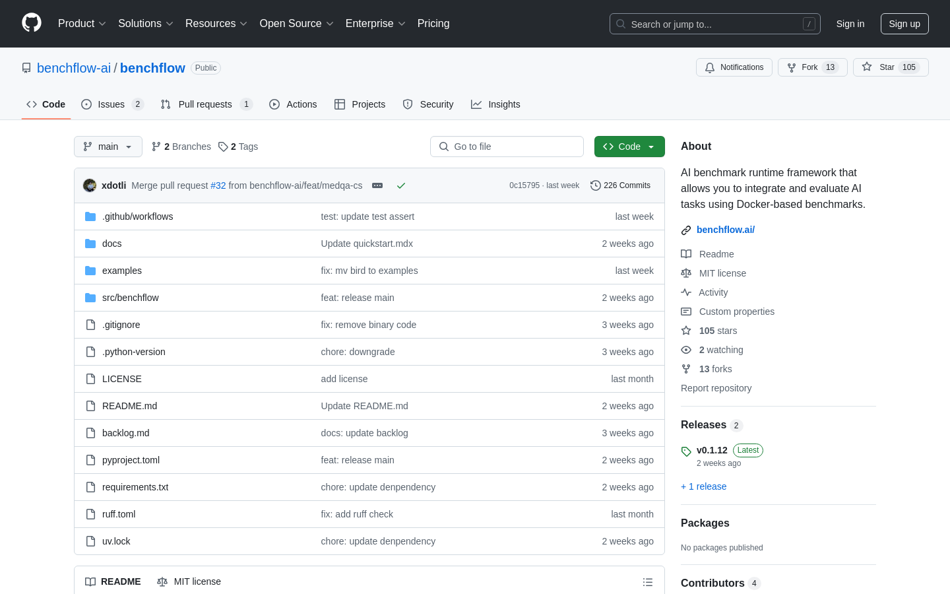Switch to the Issues tab
Image resolution: width=950 pixels, height=594 pixels.
click(112, 104)
